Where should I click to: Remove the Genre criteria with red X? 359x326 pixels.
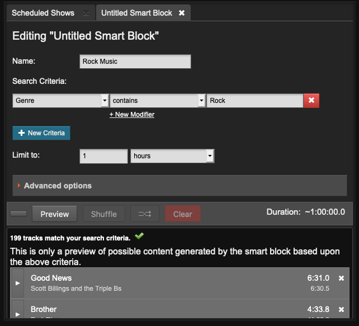311,101
